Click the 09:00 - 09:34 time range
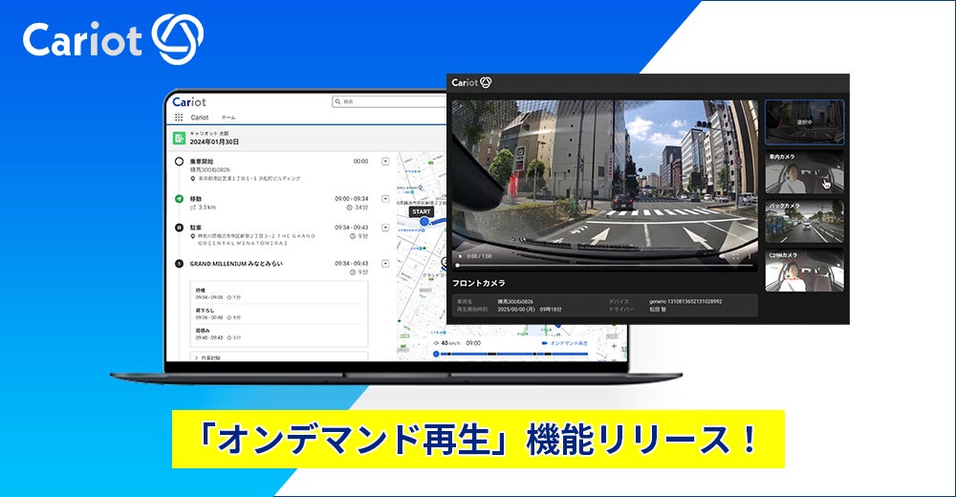 click(x=351, y=199)
